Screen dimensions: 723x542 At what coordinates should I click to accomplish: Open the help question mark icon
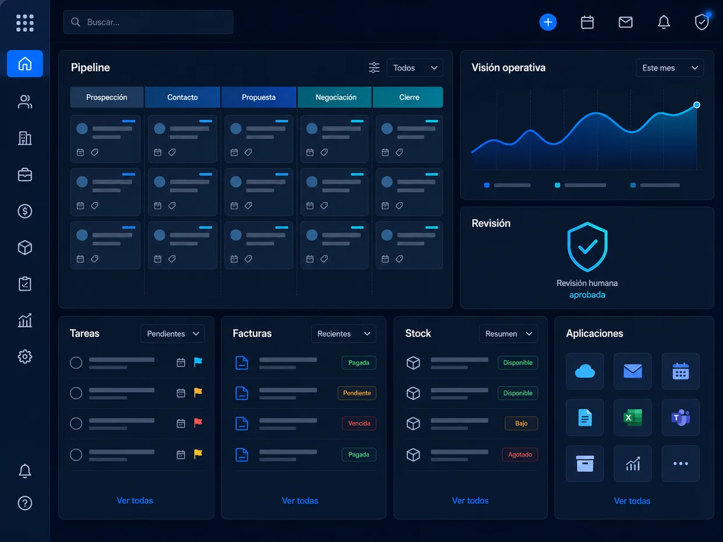pyautogui.click(x=25, y=503)
